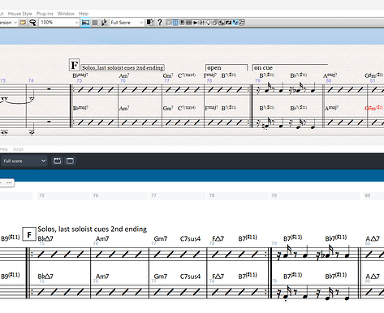
Task: Select the red G#m chord symbol
Action: (373, 108)
